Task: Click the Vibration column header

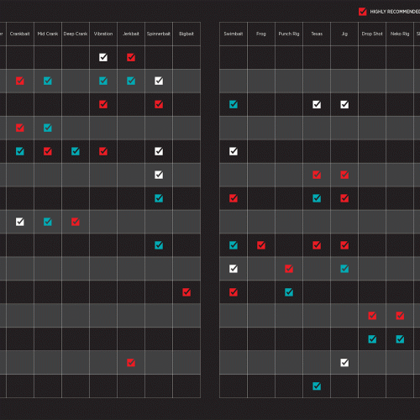Action: tap(103, 34)
